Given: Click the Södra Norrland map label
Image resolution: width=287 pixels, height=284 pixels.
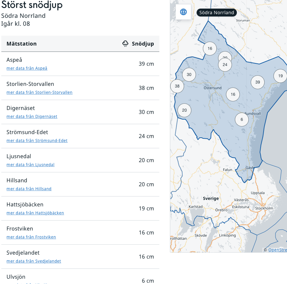Looking at the screenshot, I should 217,13.
